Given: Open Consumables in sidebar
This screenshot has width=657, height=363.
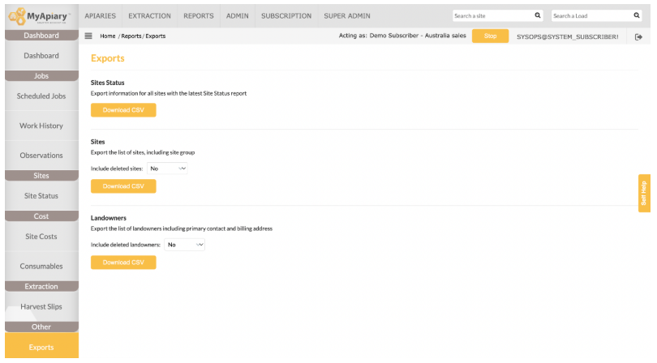Looking at the screenshot, I should [41, 267].
